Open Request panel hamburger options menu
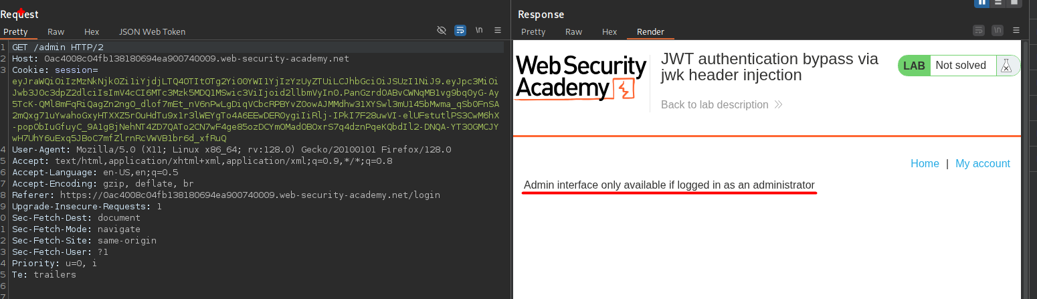Viewport: 1037px width, 299px height. [x=498, y=31]
